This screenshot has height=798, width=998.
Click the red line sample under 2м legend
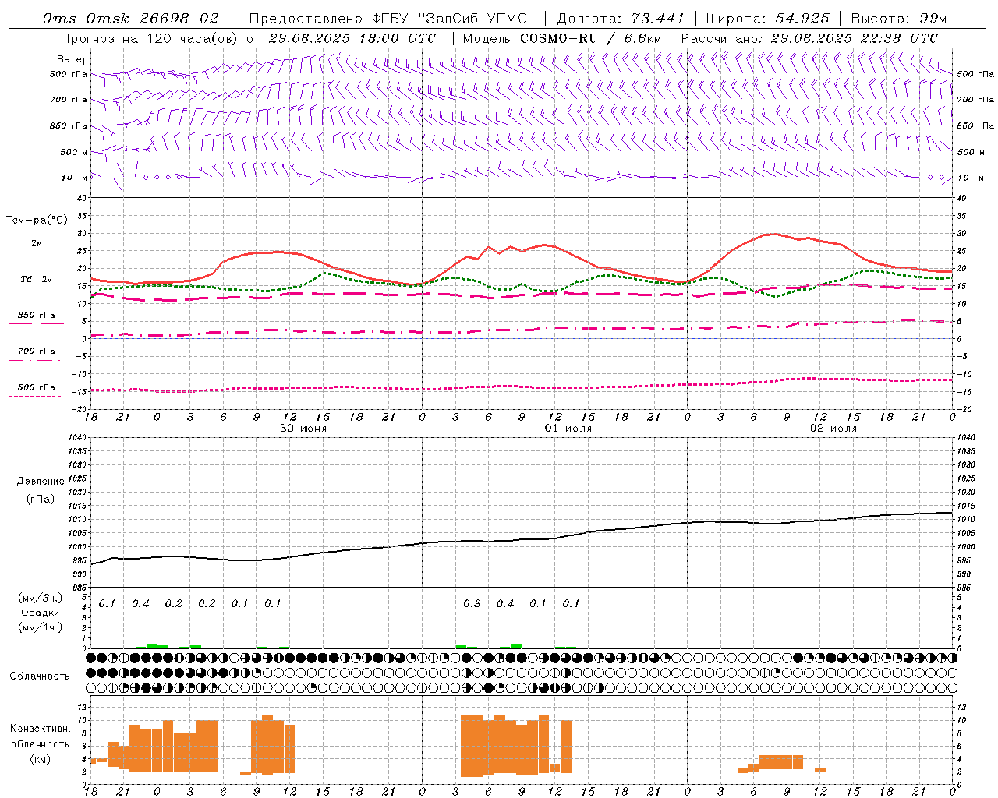[36, 252]
